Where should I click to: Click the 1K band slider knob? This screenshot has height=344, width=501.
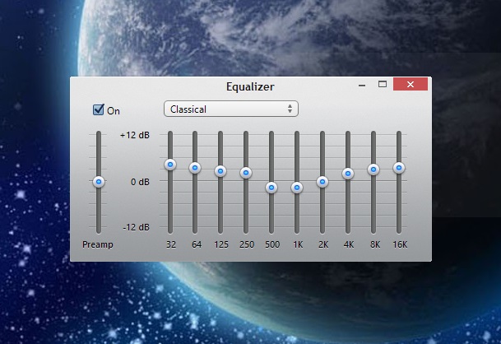pyautogui.click(x=297, y=188)
